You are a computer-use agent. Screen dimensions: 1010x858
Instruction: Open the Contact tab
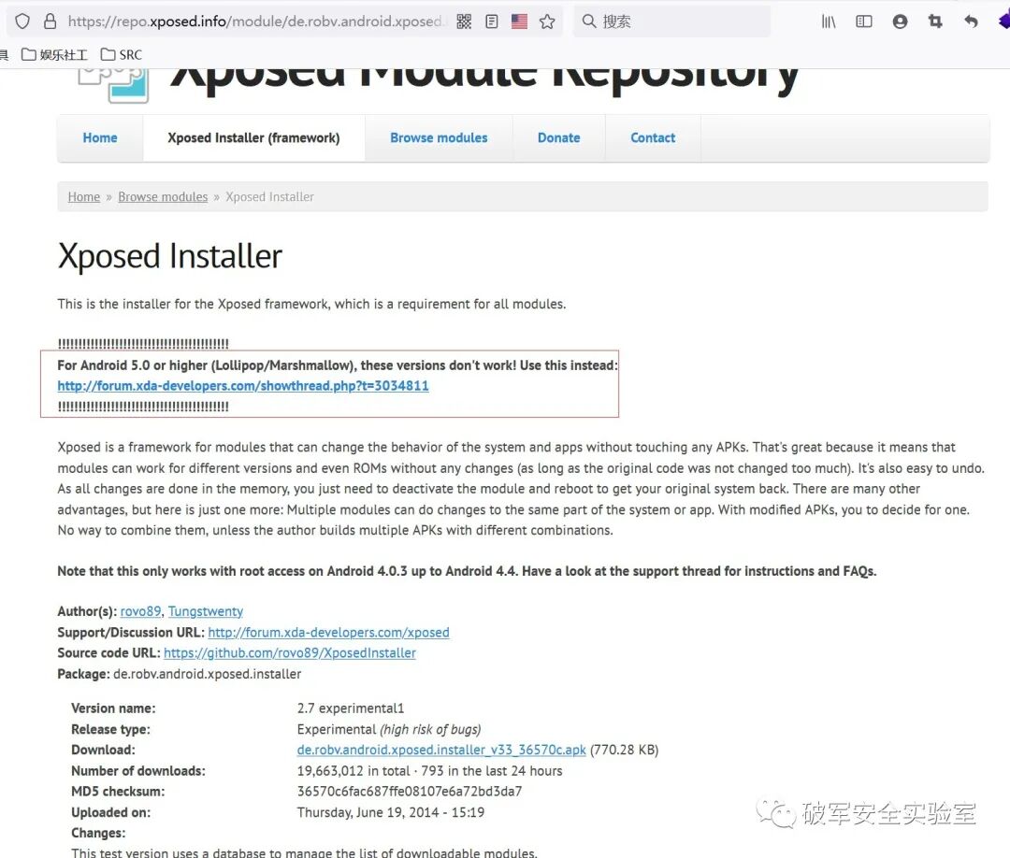point(653,137)
